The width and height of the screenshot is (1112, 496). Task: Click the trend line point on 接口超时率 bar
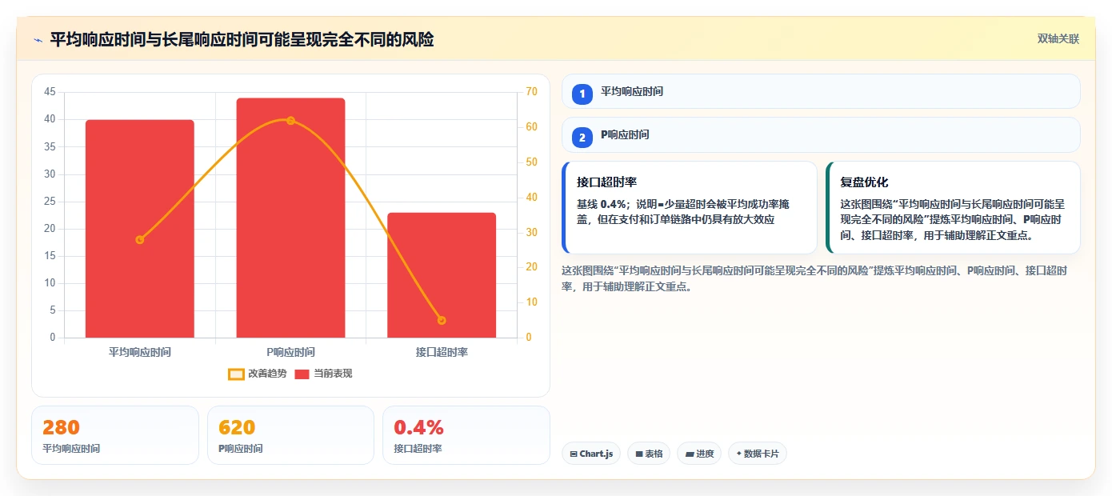pyautogui.click(x=442, y=320)
